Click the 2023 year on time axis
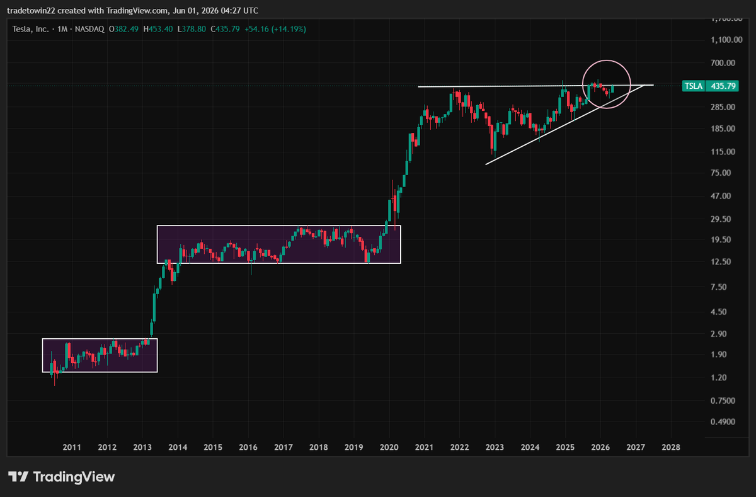This screenshot has width=756, height=497. [495, 447]
